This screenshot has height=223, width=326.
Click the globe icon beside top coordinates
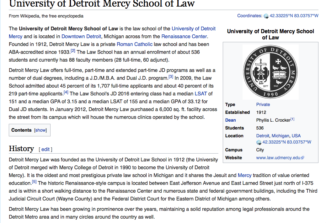coord(266,16)
